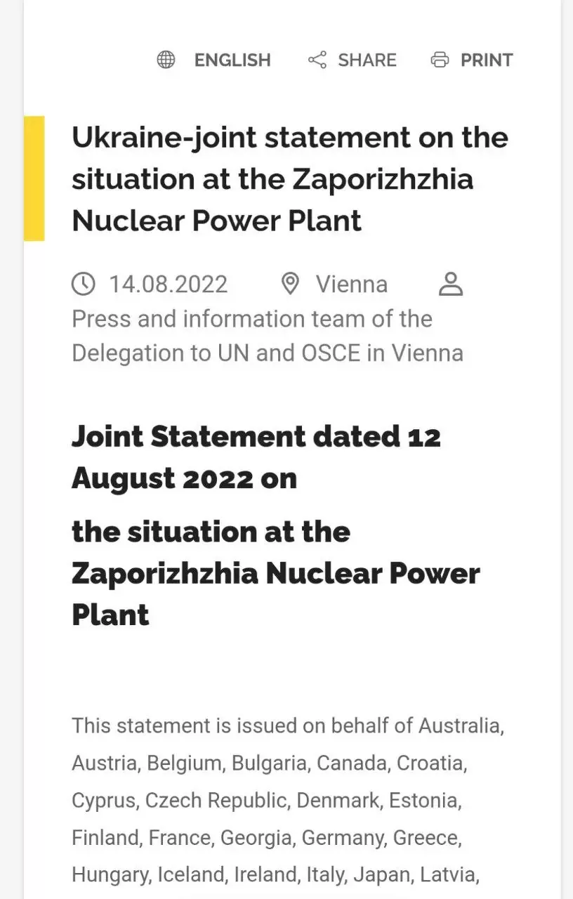The image size is (573, 899).
Task: Click the Joint Statement dated 12 August heading
Action: pyautogui.click(x=256, y=457)
